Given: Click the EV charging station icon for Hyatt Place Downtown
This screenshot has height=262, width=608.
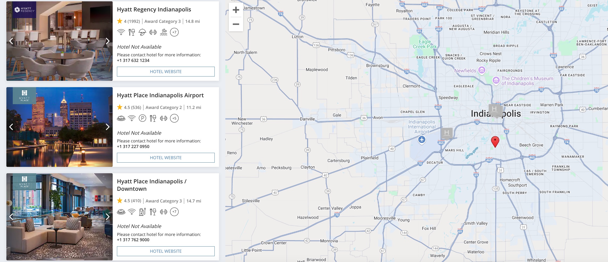Looking at the screenshot, I should (142, 212).
